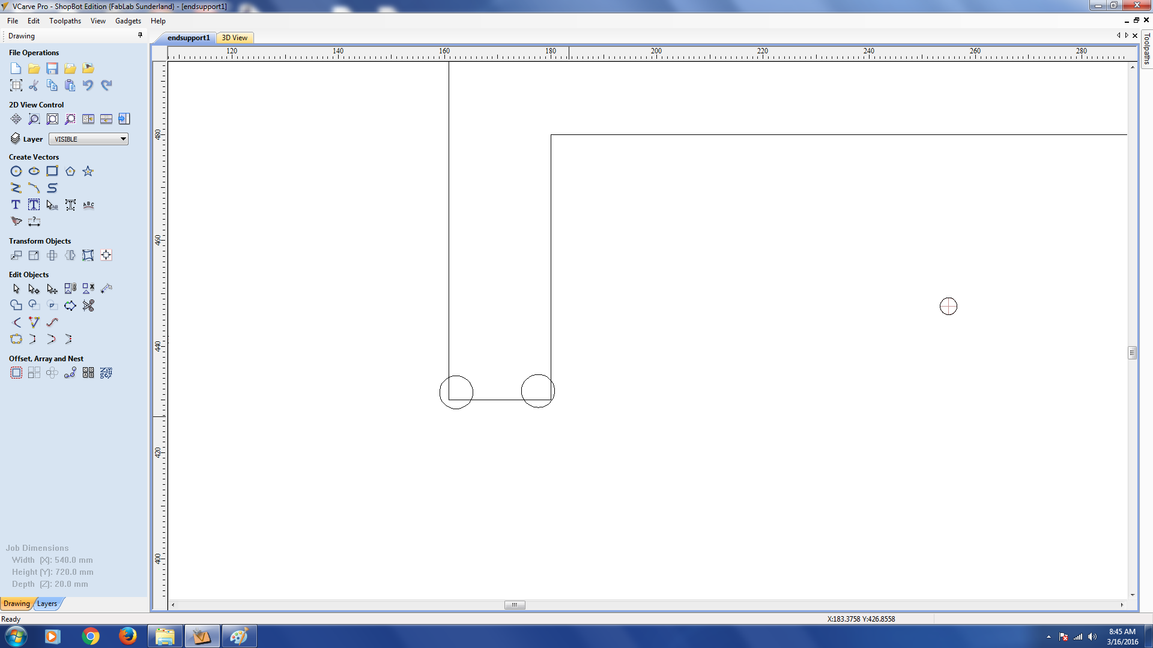The width and height of the screenshot is (1153, 648).
Task: Select the Dimension measure tool
Action: point(34,221)
